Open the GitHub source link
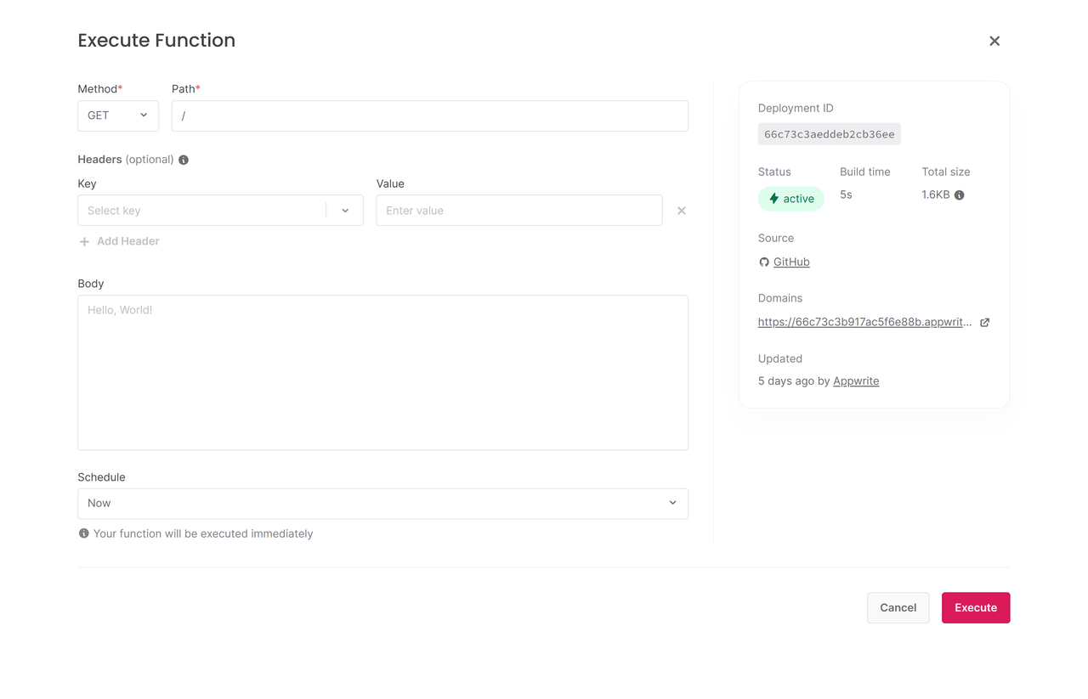Screen dimensions: 1088x699 791,262
